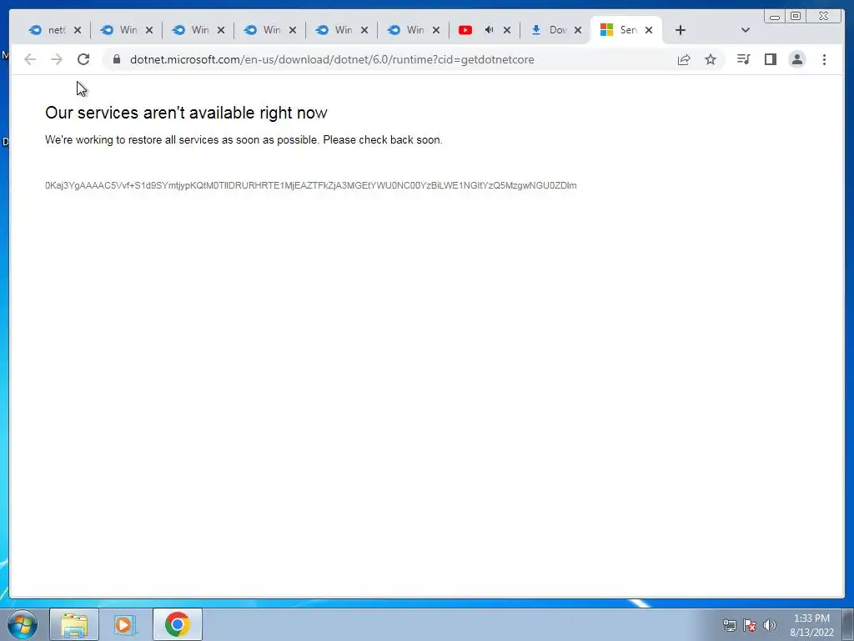Select the Chrome taskbar button
The width and height of the screenshot is (854, 641).
pyautogui.click(x=177, y=624)
